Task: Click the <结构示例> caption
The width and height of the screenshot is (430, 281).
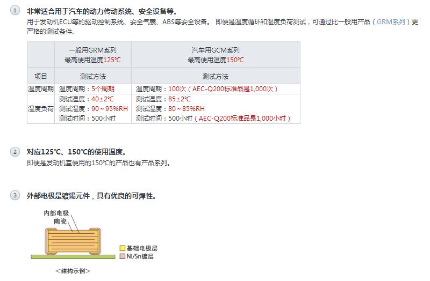Action: tap(73, 271)
